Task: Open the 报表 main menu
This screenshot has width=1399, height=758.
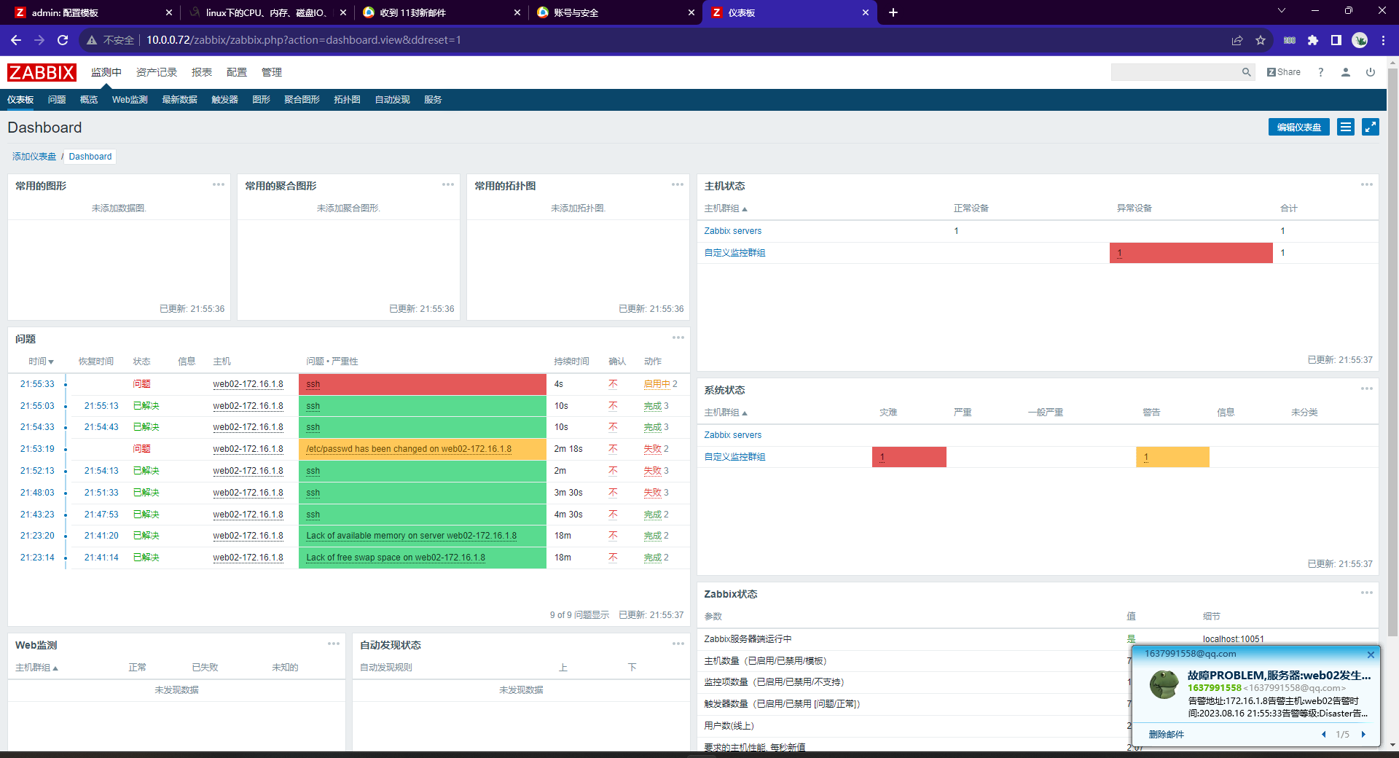Action: [x=202, y=72]
